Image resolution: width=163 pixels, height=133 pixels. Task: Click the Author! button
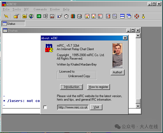(x=118, y=72)
